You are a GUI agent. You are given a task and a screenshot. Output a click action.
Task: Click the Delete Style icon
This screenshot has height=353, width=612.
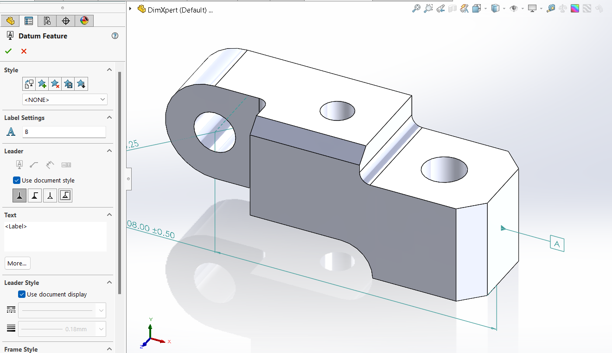tap(55, 84)
